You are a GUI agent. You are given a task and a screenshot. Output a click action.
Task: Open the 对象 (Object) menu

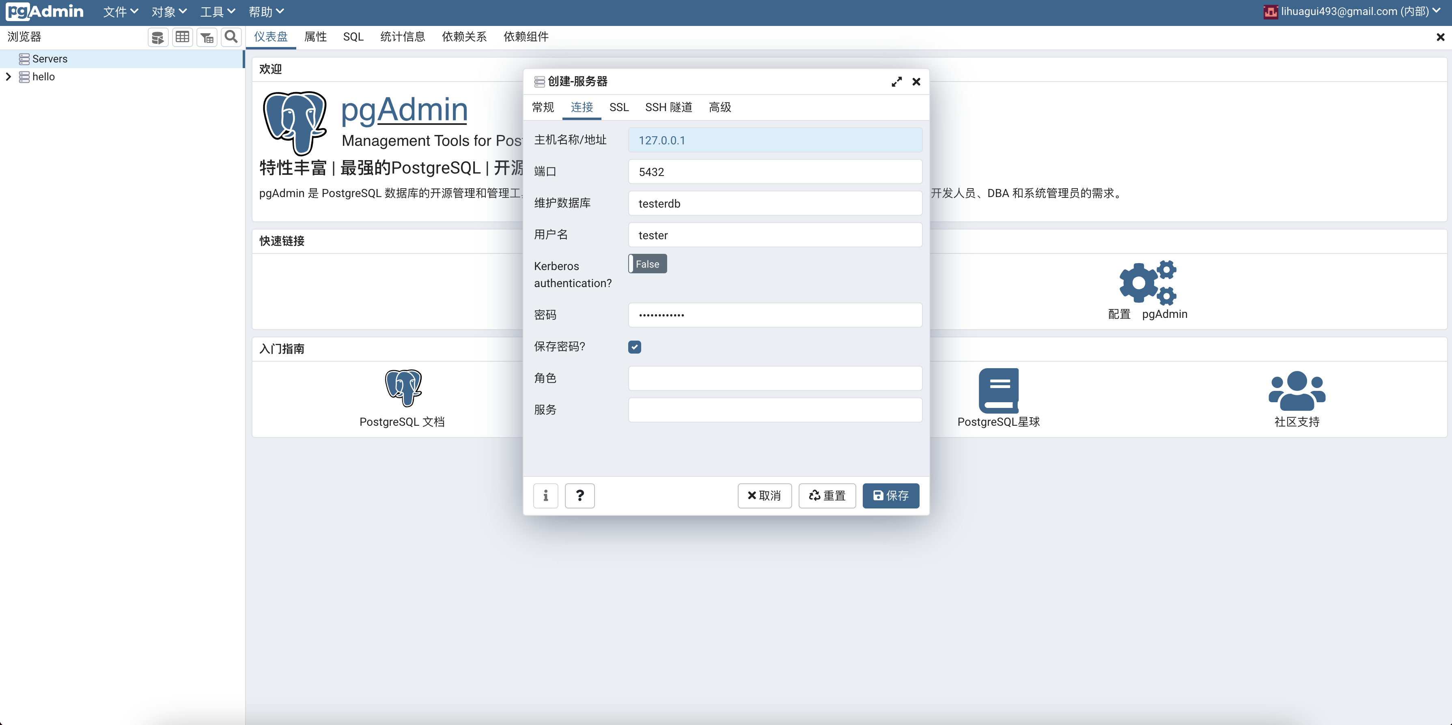tap(169, 12)
